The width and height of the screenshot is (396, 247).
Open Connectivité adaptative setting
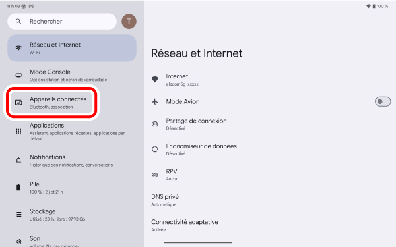point(270,225)
